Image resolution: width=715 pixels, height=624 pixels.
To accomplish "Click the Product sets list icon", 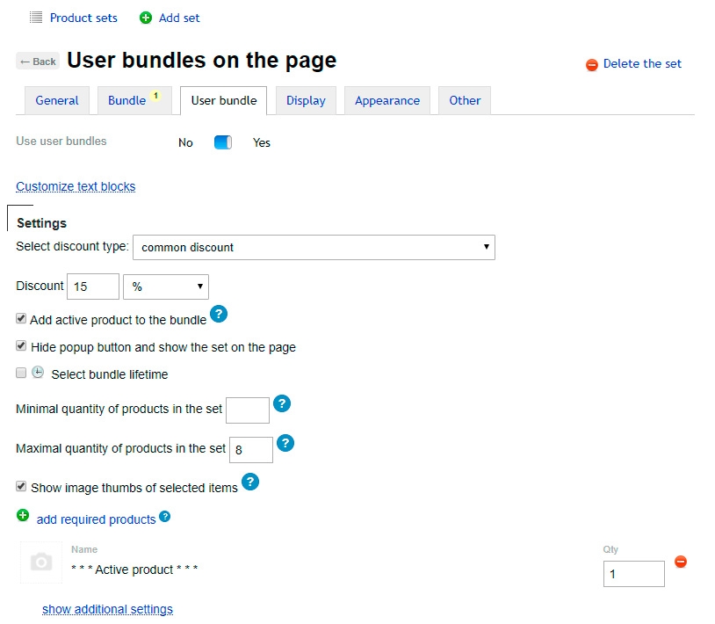I will coord(36,18).
